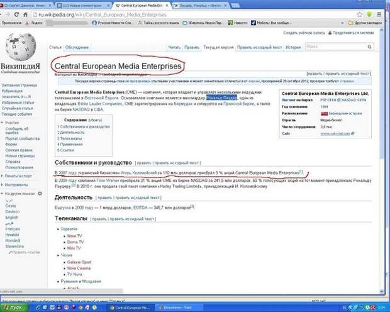Image resolution: width=390 pixels, height=312 pixels.
Task: Open the Windows Start button
Action: 14,308
